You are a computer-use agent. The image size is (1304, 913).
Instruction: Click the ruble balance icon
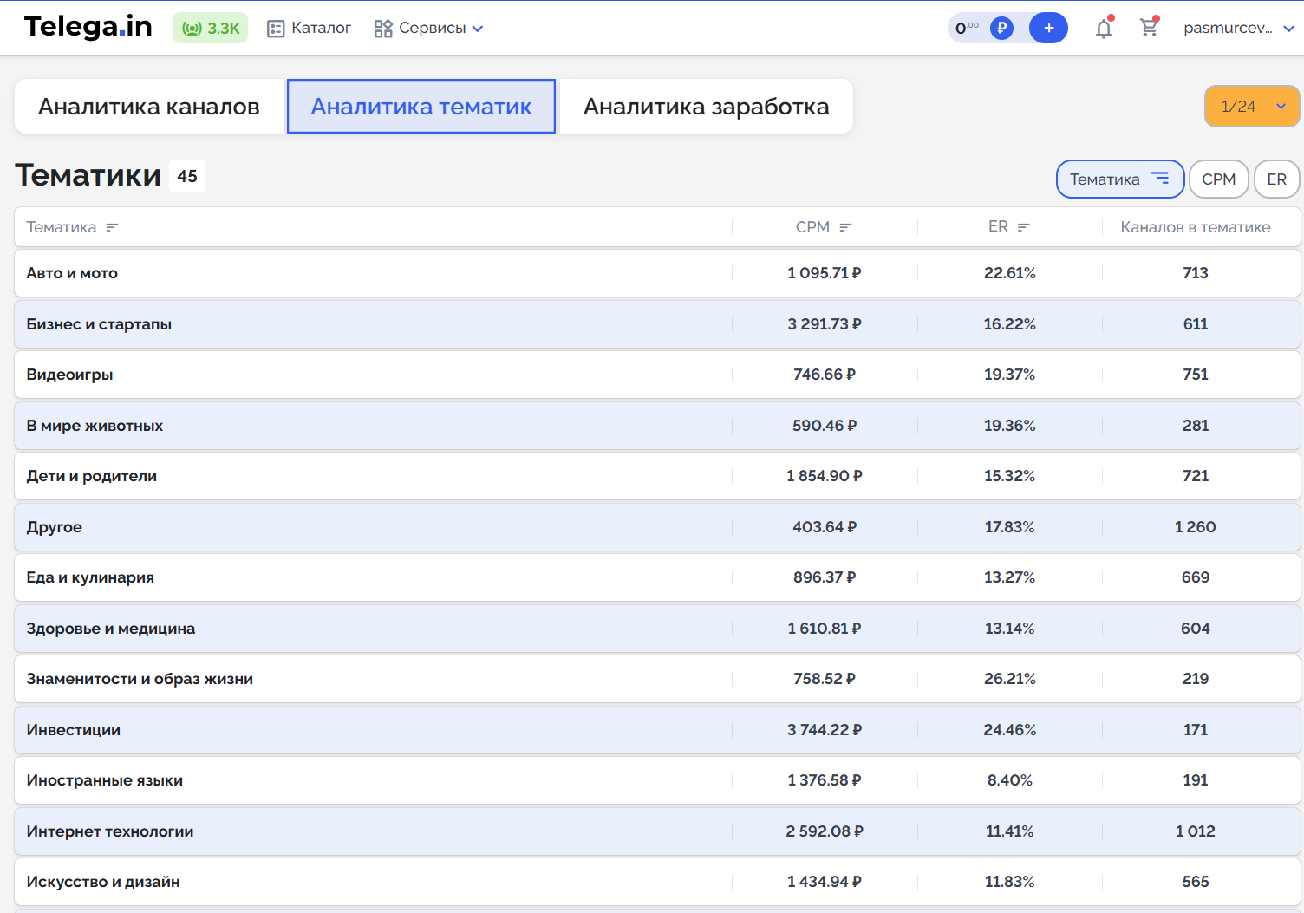1001,28
